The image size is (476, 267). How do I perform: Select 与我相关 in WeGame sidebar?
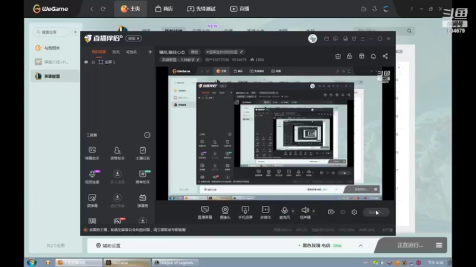pos(55,48)
